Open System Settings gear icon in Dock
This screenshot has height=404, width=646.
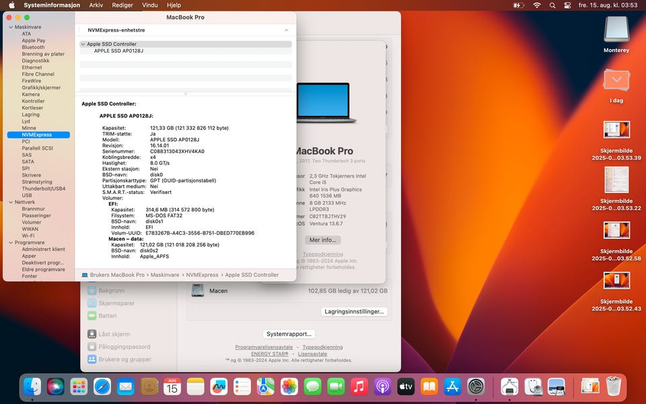click(x=476, y=386)
